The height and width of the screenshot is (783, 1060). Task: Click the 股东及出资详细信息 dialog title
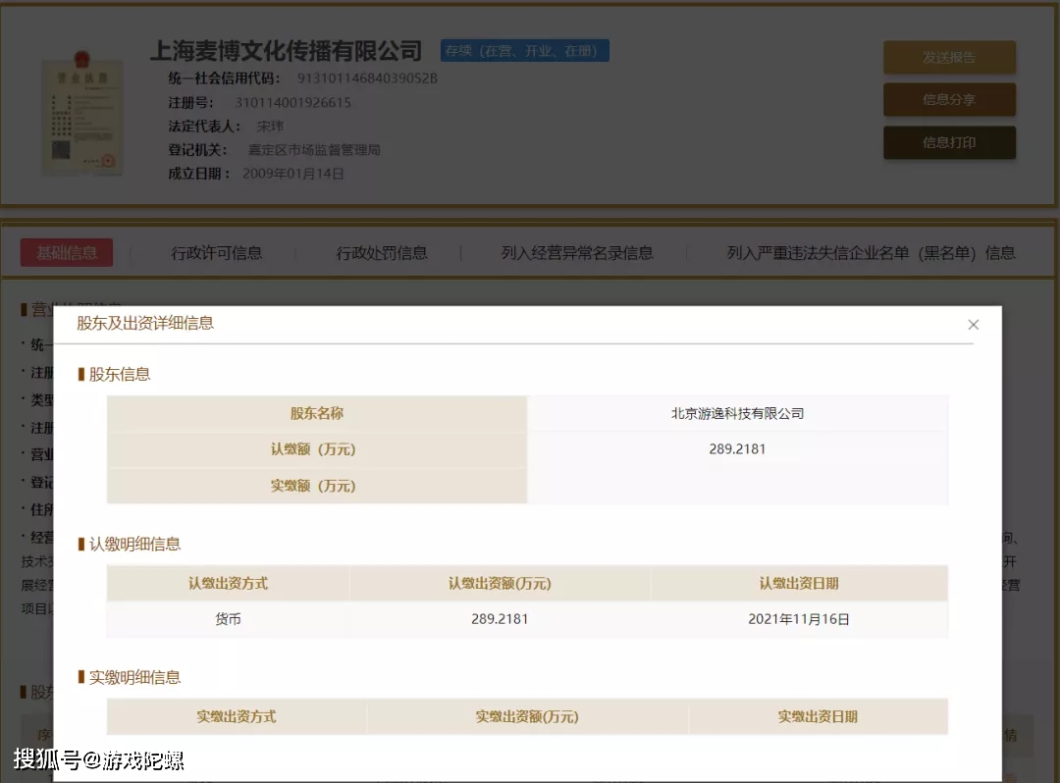pyautogui.click(x=145, y=324)
